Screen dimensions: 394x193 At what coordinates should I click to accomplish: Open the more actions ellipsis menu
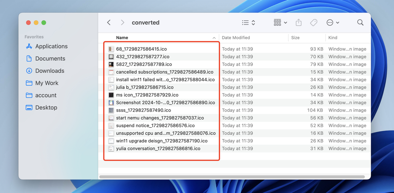click(x=332, y=22)
